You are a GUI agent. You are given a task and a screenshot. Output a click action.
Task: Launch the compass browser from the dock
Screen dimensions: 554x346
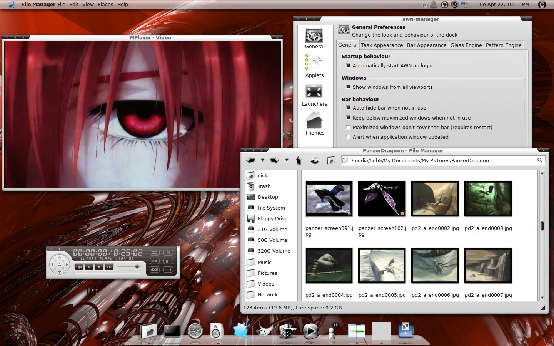point(195,331)
